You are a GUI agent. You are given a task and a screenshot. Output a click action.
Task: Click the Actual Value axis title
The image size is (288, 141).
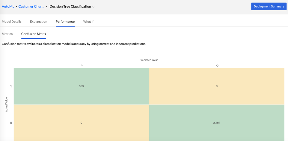pyautogui.click(x=6, y=104)
